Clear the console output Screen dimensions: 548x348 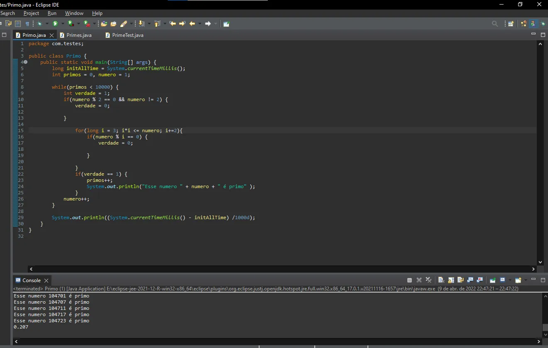441,280
